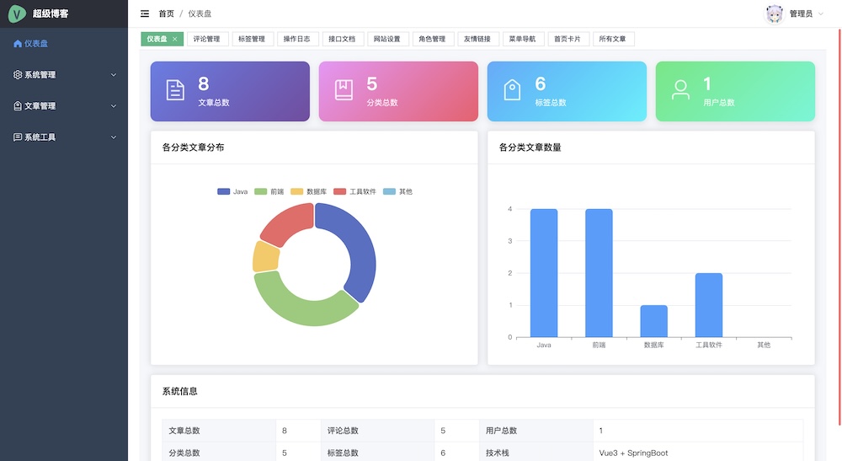Click the 前端 bar in bar chart

(x=599, y=273)
